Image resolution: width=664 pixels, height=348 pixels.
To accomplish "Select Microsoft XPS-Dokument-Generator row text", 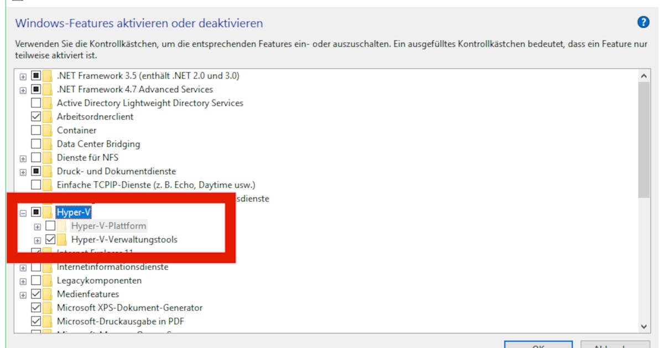I will [130, 308].
